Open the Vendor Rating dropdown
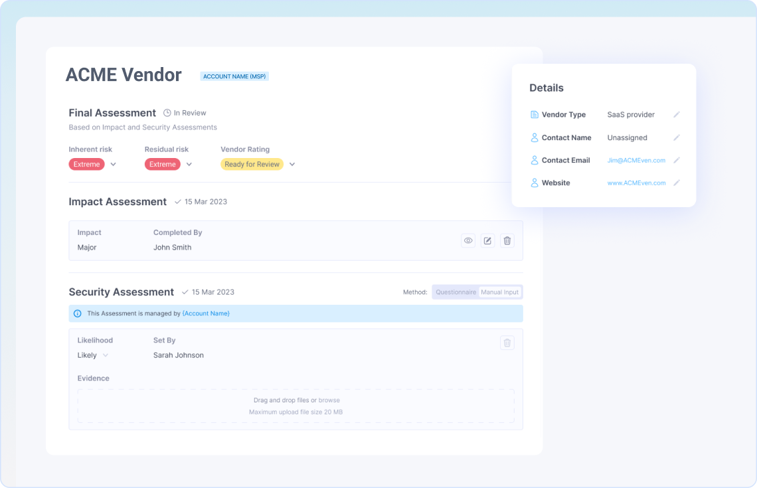Viewport: 757px width, 488px height. point(292,165)
